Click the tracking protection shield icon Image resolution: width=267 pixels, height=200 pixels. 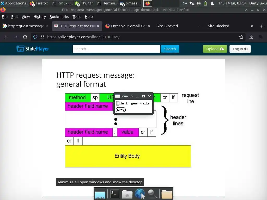[35, 37]
